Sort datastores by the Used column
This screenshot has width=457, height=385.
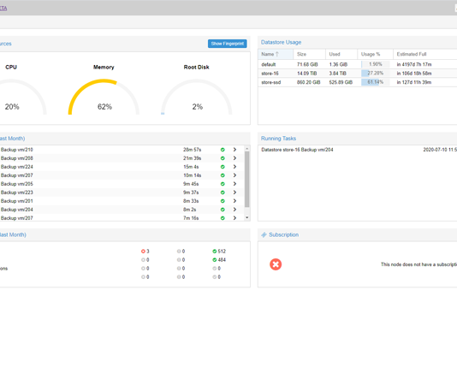341,54
